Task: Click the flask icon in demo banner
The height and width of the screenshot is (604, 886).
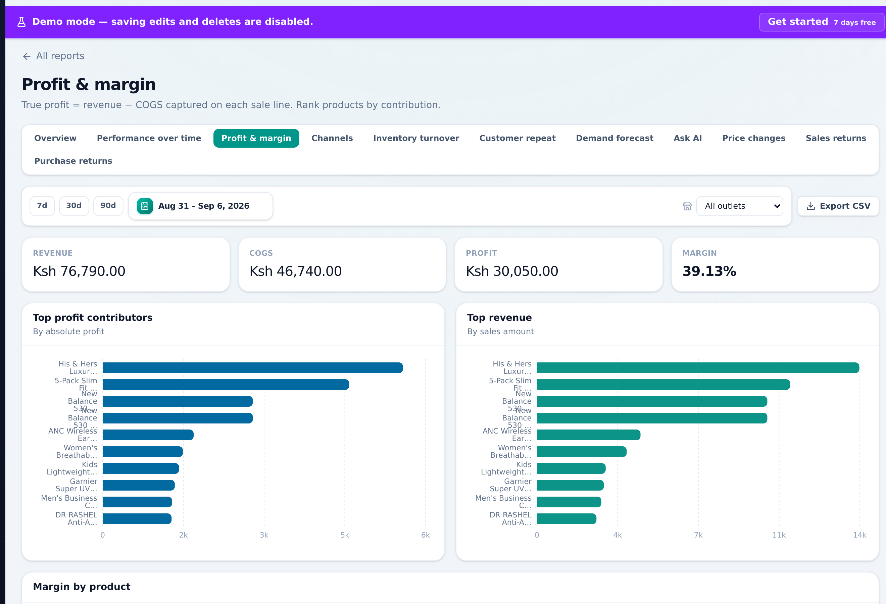Action: click(22, 22)
